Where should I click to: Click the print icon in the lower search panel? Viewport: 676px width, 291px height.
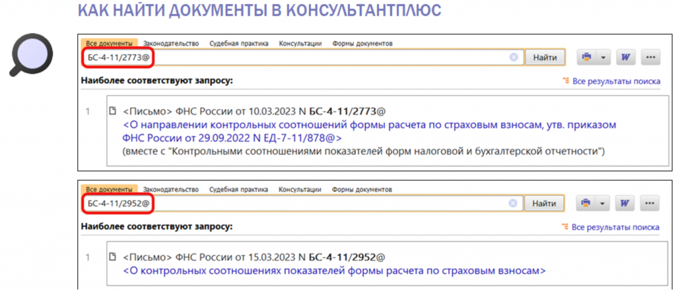pos(585,203)
